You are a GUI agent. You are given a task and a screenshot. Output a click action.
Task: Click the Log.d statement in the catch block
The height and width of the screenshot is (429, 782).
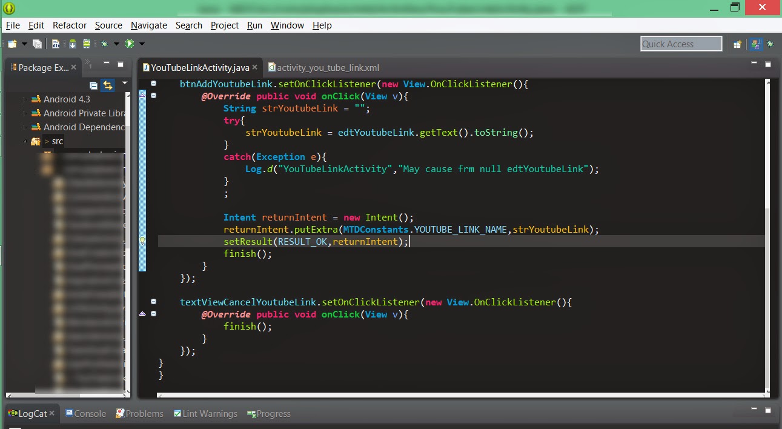tap(422, 168)
